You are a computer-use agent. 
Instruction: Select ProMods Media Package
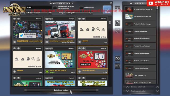pos(140,68)
